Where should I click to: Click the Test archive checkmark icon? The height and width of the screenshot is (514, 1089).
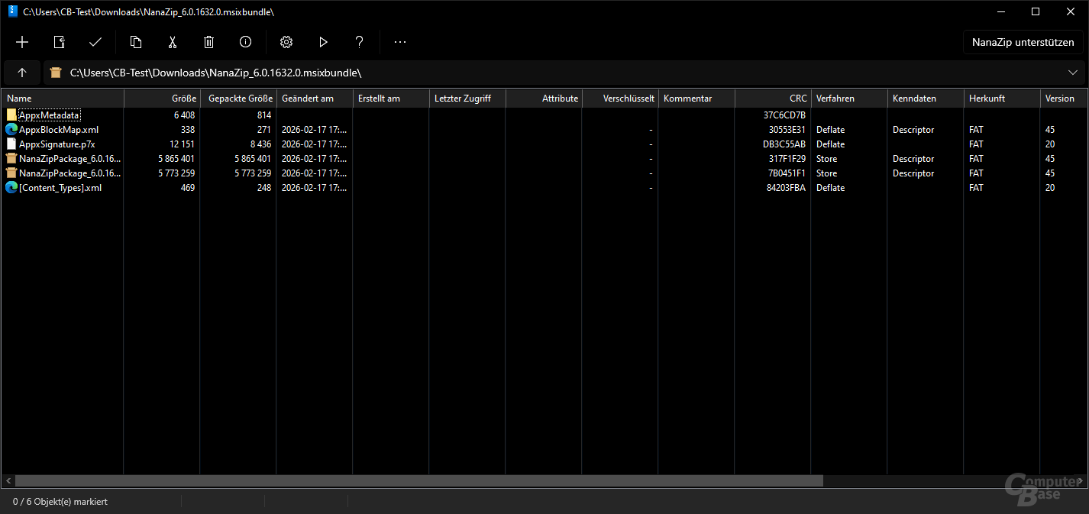click(95, 42)
